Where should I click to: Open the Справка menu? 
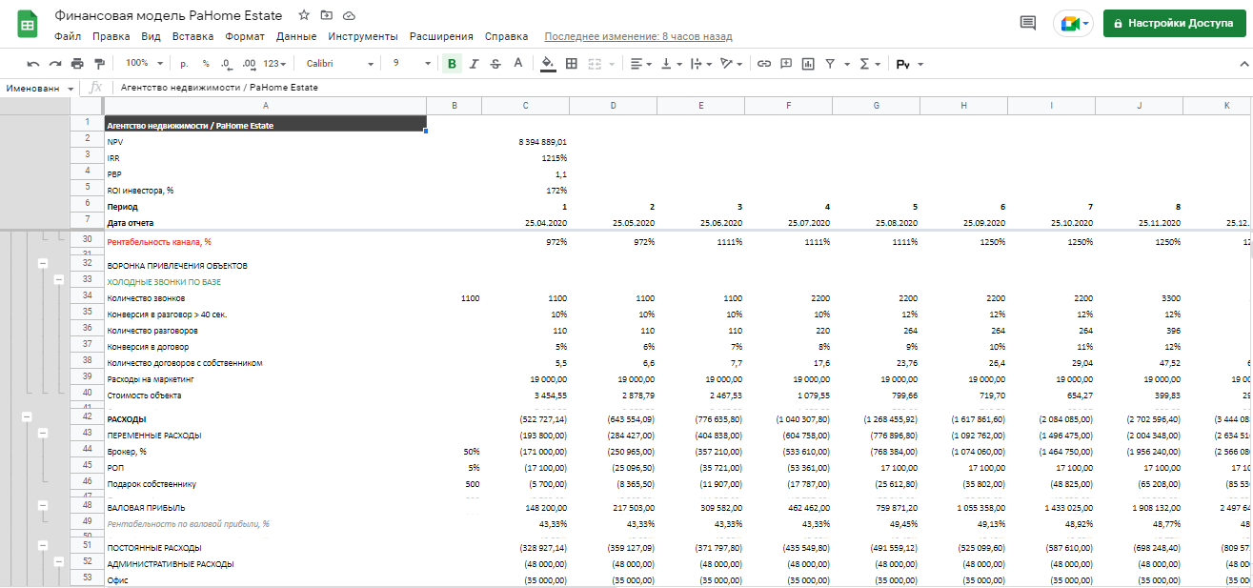(x=506, y=36)
